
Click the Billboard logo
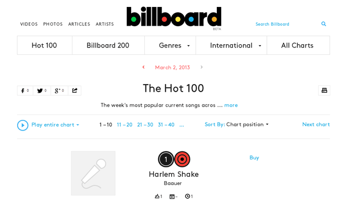tap(174, 18)
